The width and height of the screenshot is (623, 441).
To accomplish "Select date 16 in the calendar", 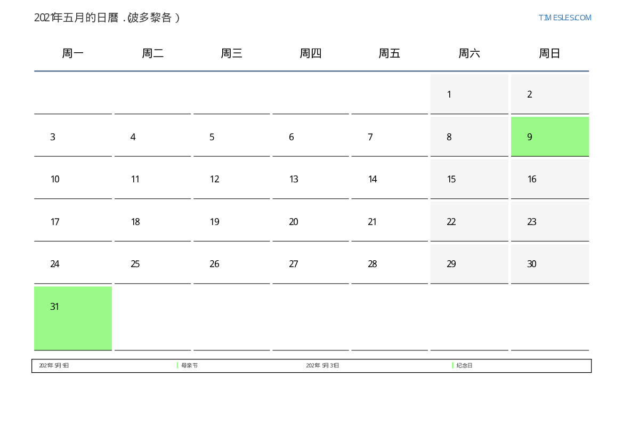I will pos(550,179).
